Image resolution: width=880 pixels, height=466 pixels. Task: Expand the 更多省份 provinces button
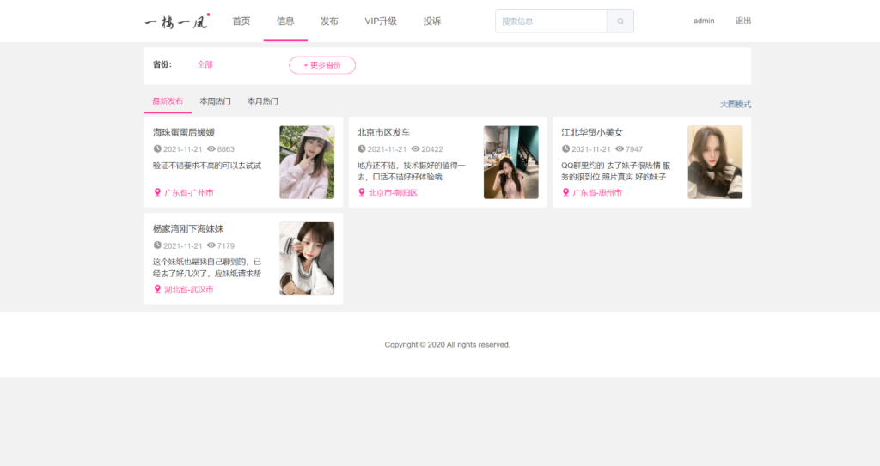(x=322, y=65)
